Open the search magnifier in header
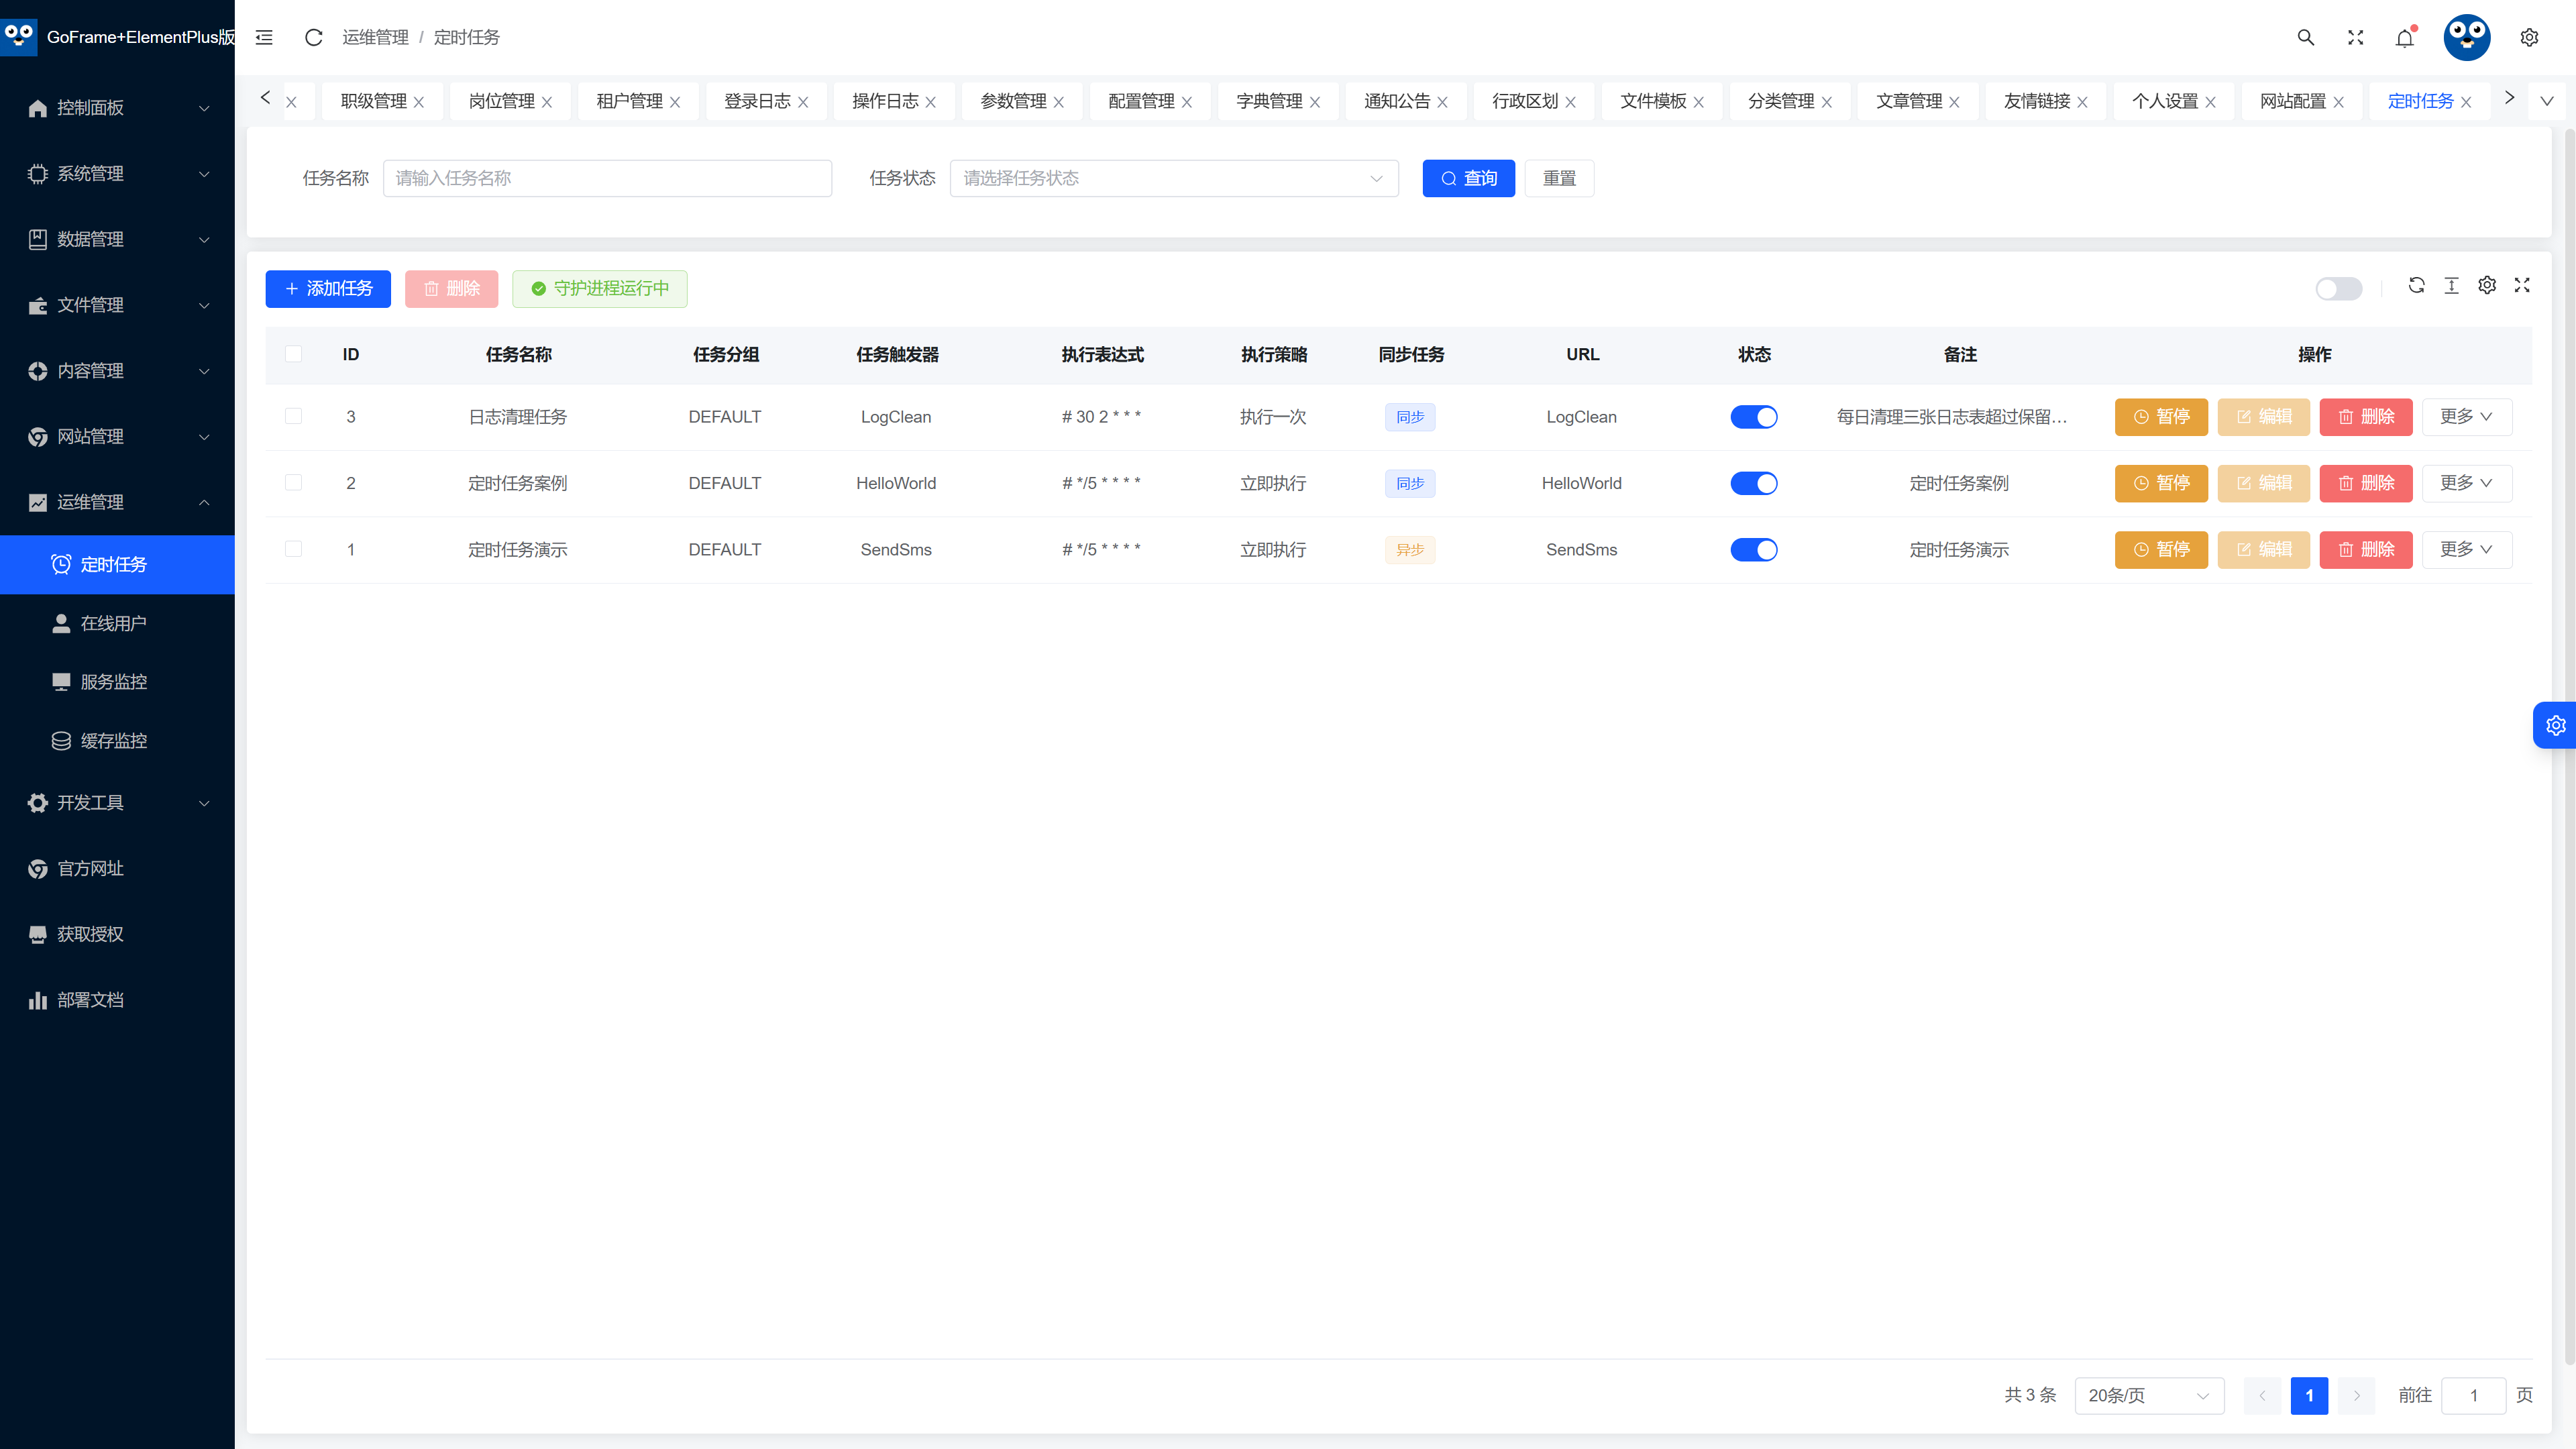Viewport: 2576px width, 1449px height. tap(2305, 37)
